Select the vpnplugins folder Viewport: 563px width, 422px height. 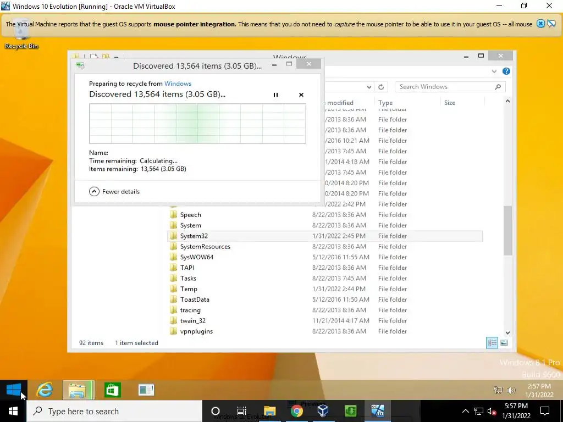tap(196, 331)
